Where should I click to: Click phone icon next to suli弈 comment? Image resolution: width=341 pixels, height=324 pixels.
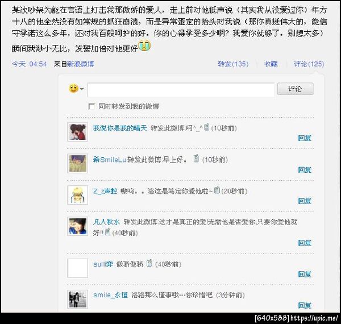pyautogui.click(x=149, y=263)
